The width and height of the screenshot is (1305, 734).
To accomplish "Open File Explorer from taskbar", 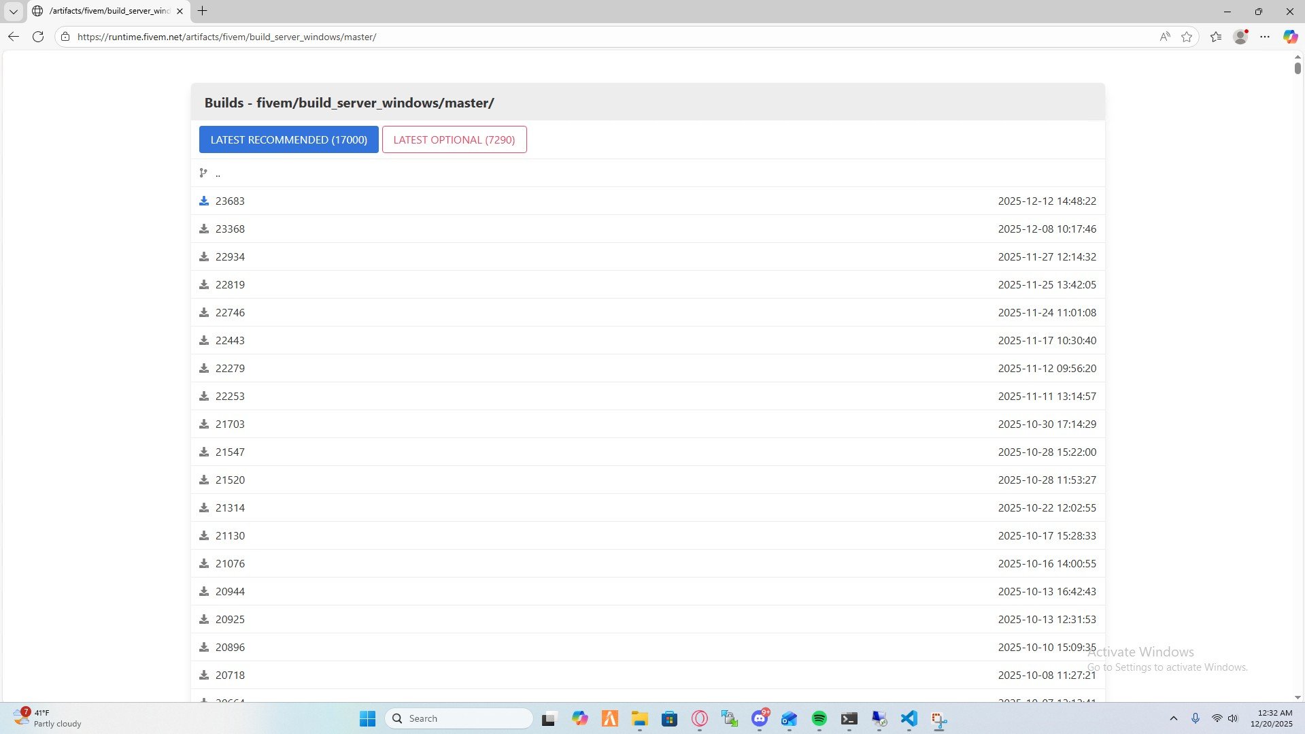I will click(x=640, y=718).
